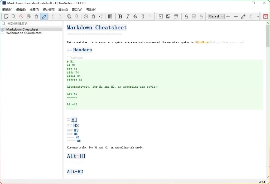Apply bold formatting with the B icon

[x=120, y=17]
